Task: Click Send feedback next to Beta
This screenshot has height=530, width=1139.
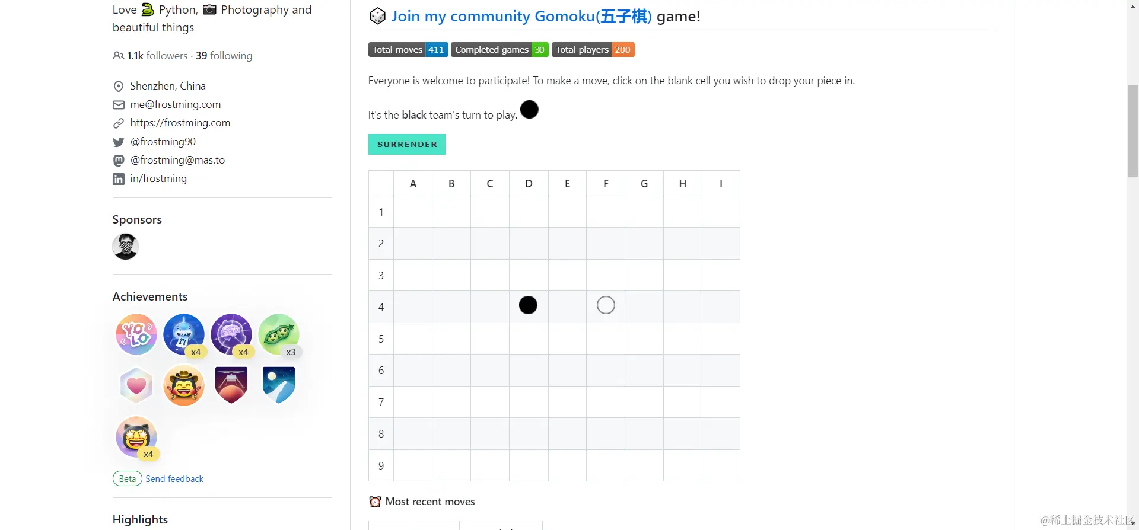Action: pos(174,479)
